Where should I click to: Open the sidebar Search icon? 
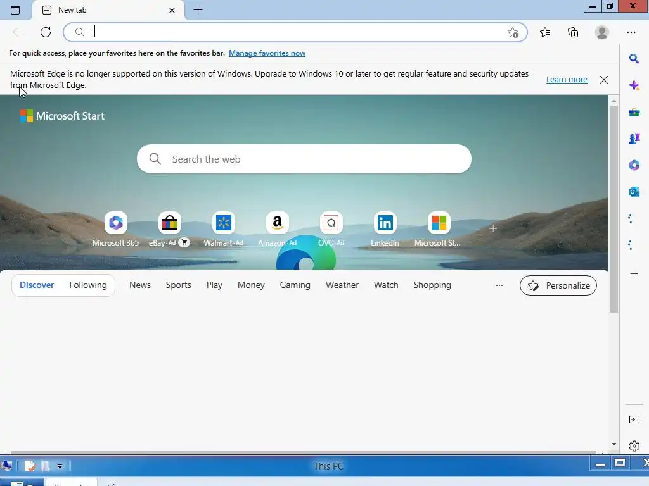[634, 59]
